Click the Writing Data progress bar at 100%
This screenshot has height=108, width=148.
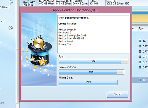coord(88,82)
